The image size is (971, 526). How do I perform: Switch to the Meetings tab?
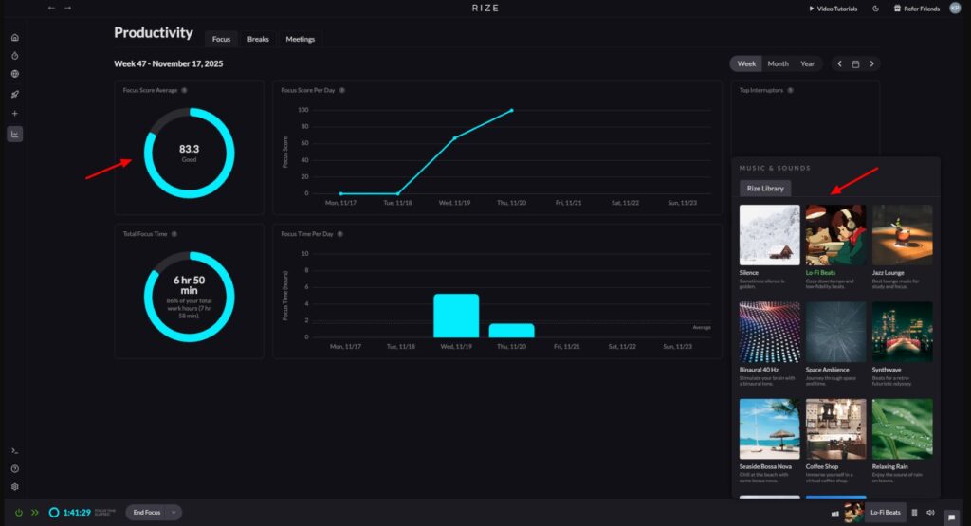coord(301,39)
